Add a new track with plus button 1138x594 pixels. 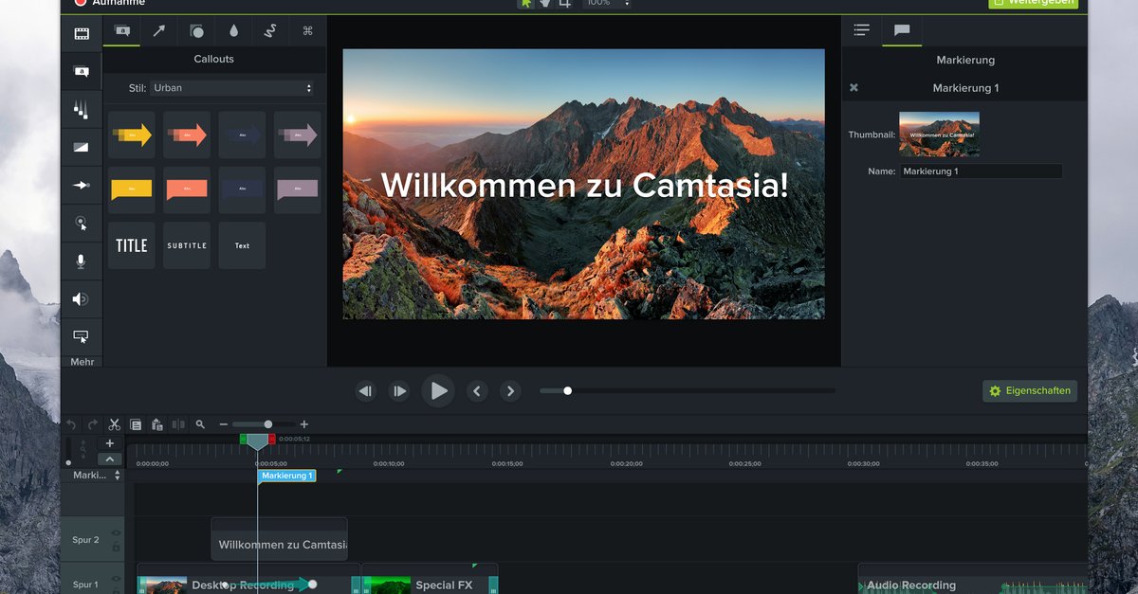[110, 443]
